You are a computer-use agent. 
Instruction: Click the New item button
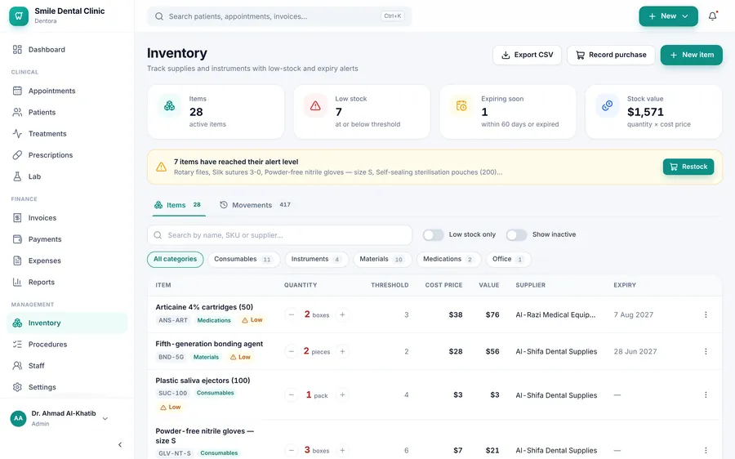[x=692, y=55]
